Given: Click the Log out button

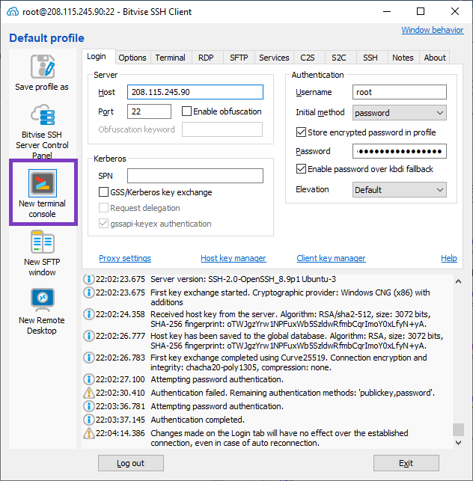Looking at the screenshot, I should click(131, 463).
